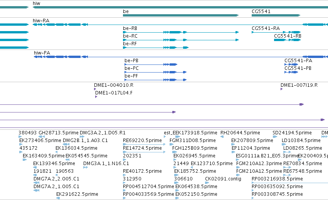Select FGH125B09.5prime EST
The image size is (328, 200).
click(x=174, y=152)
